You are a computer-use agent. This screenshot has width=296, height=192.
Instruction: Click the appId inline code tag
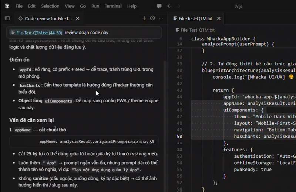26,70
